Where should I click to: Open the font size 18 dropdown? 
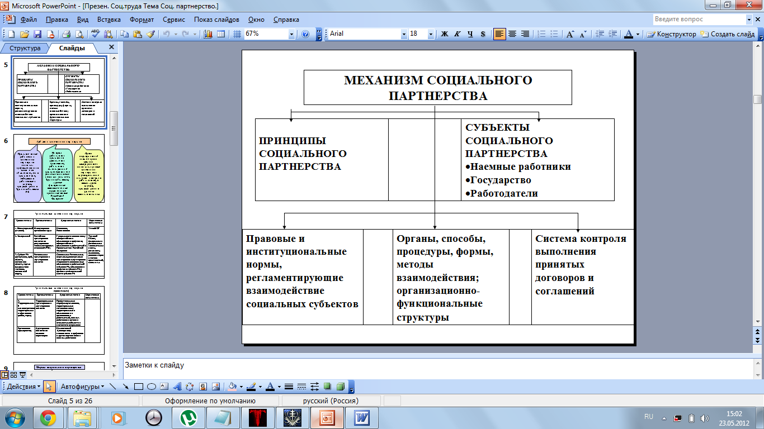click(431, 34)
